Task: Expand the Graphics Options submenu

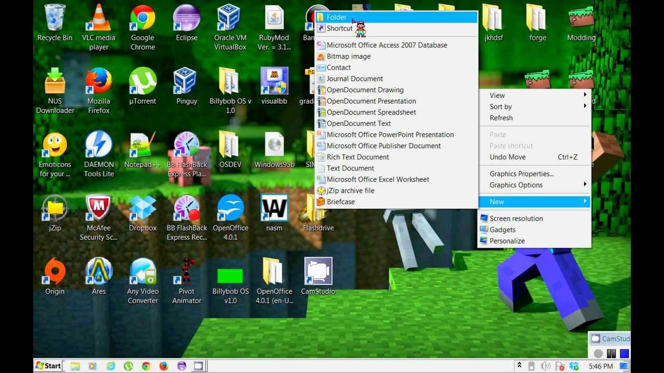Action: (534, 185)
